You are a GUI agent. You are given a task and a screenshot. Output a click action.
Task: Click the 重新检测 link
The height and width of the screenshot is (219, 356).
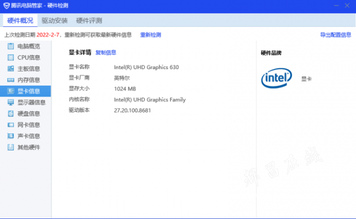151,35
